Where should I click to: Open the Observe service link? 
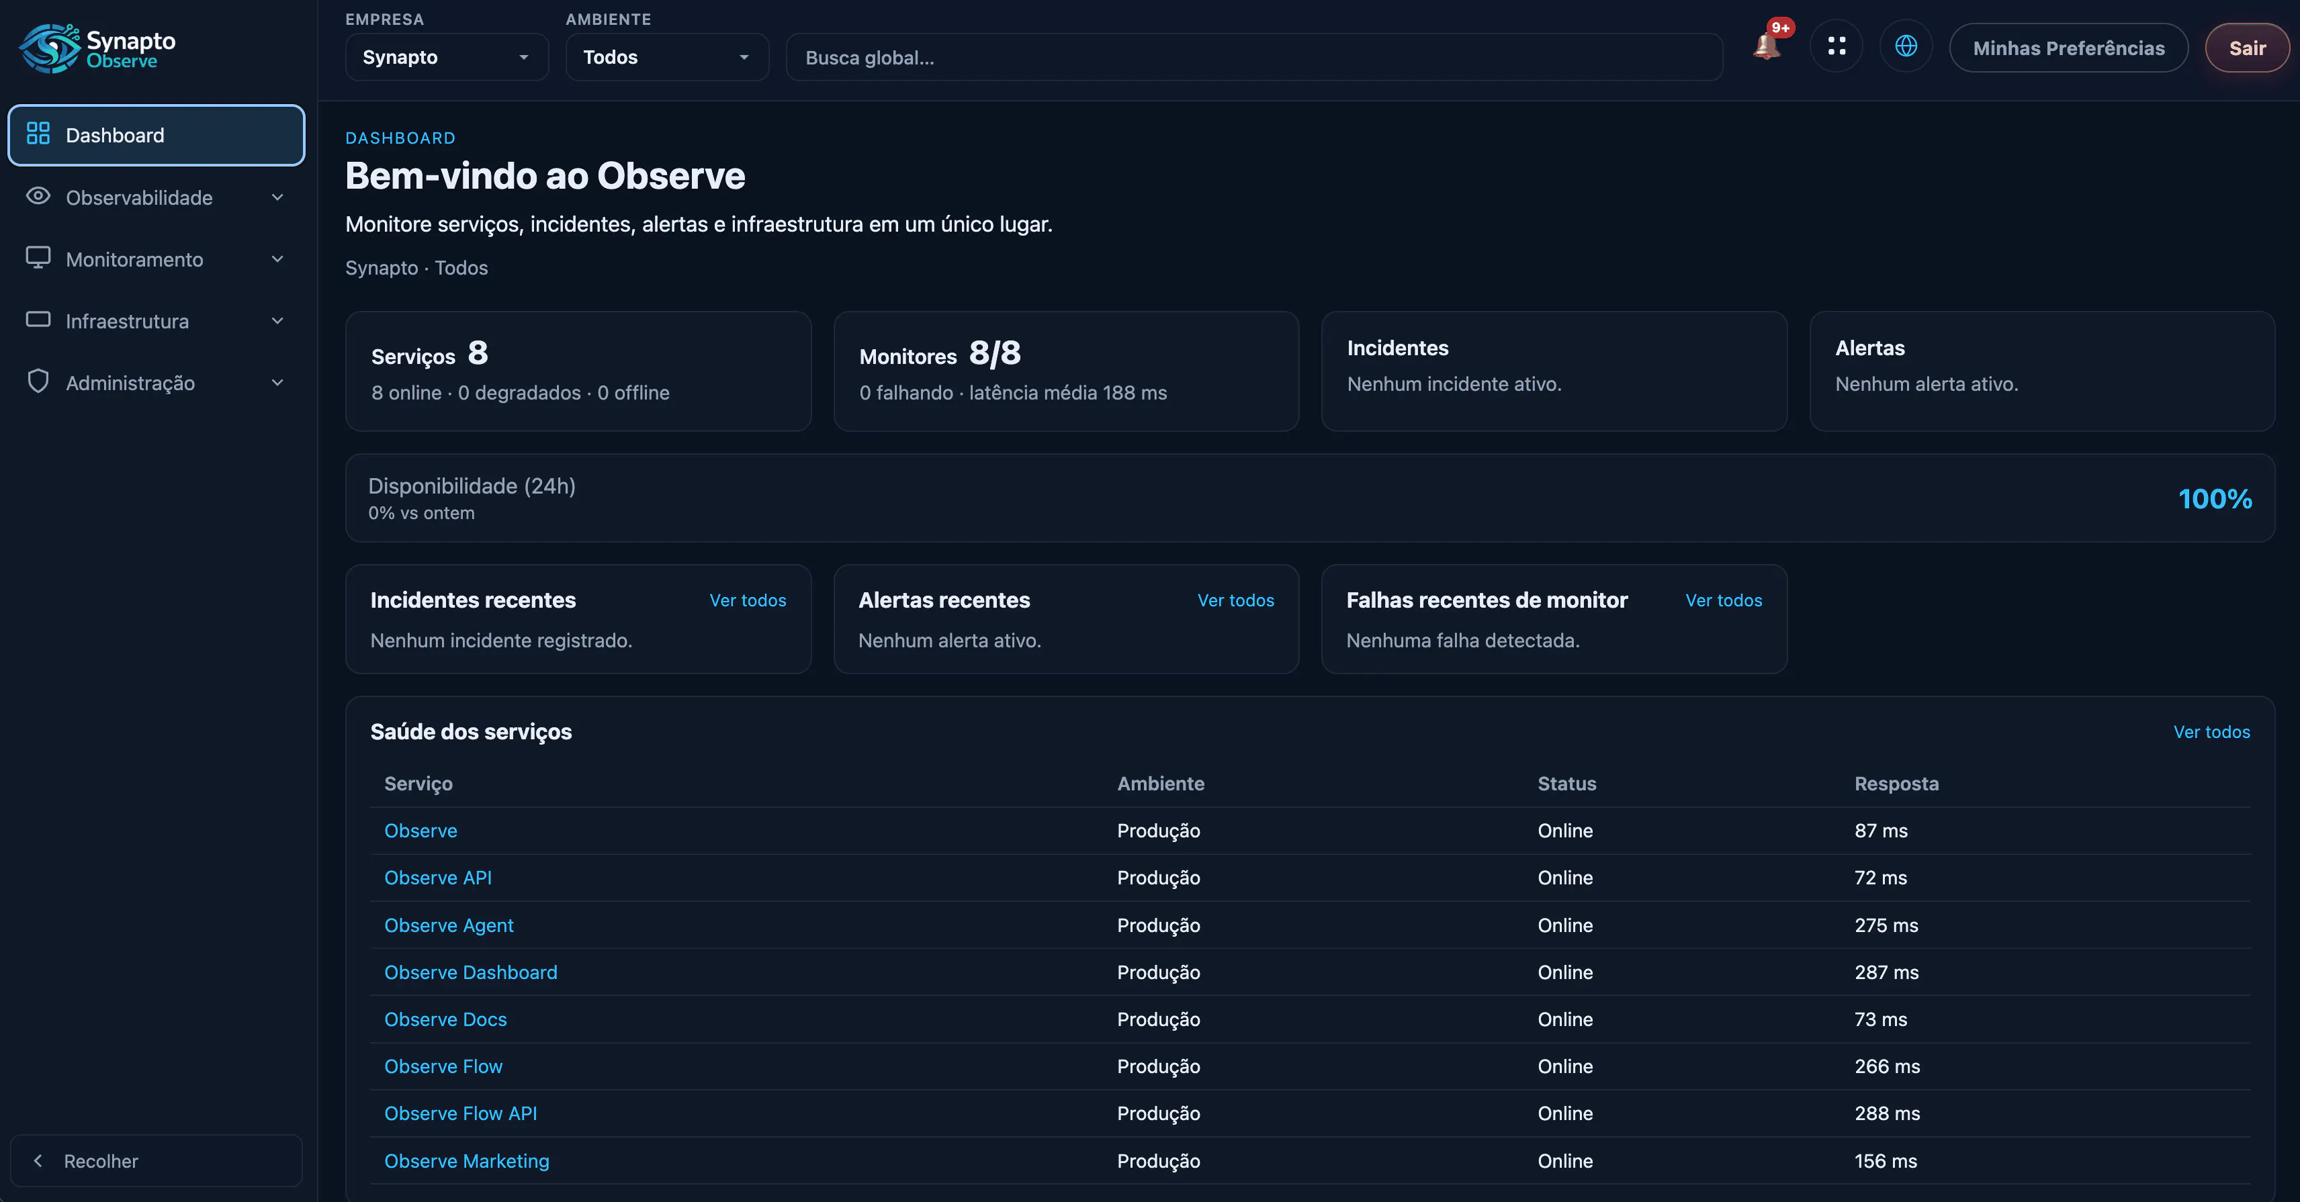tap(421, 831)
